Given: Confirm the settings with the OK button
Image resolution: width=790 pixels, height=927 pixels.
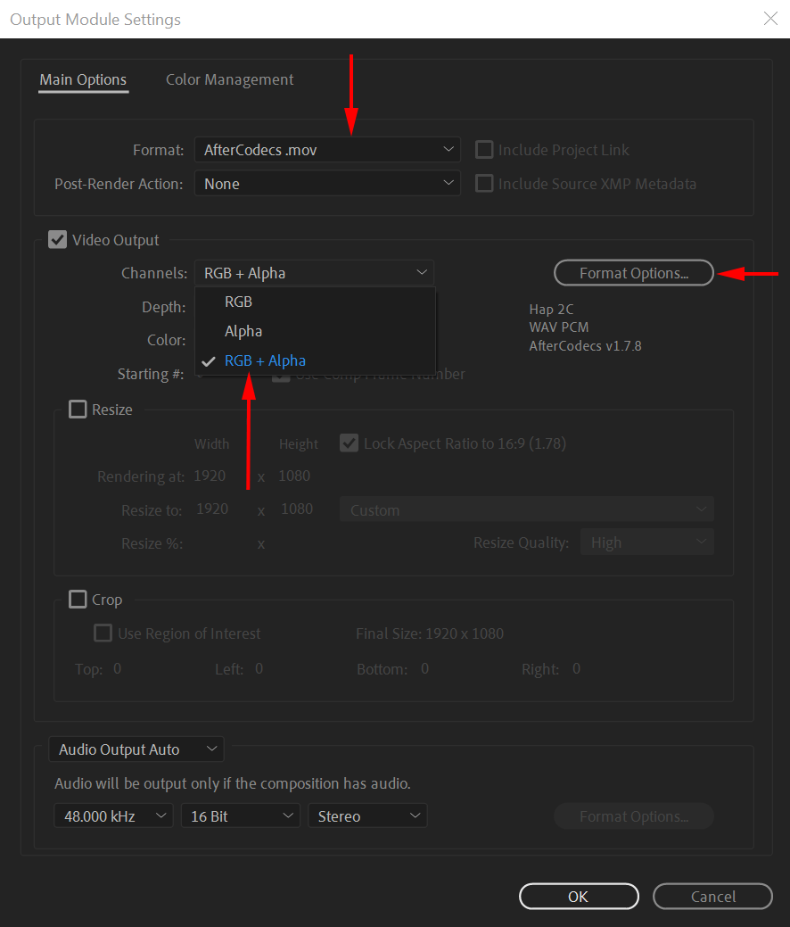Looking at the screenshot, I should [x=579, y=896].
